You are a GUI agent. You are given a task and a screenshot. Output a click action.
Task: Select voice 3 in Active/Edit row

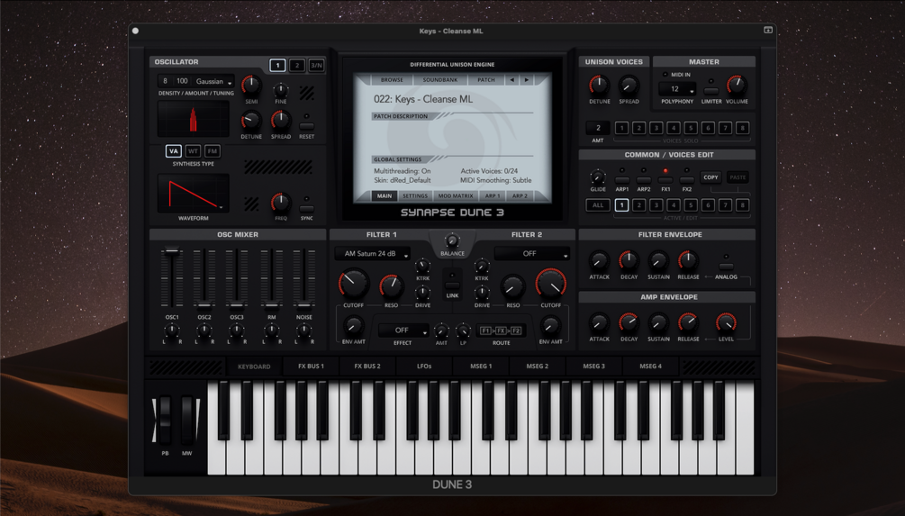click(656, 205)
